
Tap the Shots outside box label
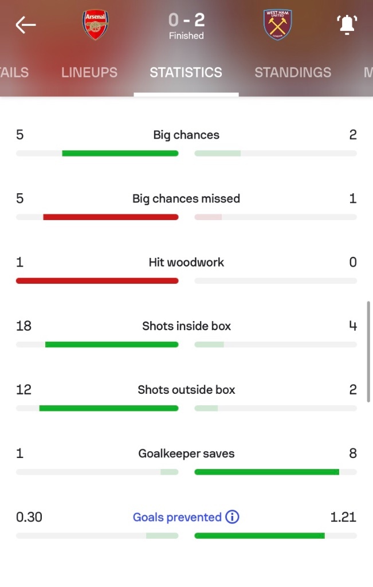[x=186, y=390]
